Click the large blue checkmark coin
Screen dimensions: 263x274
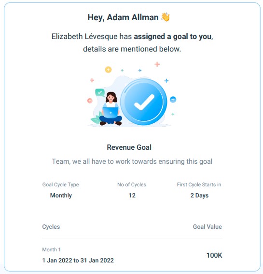(x=144, y=102)
